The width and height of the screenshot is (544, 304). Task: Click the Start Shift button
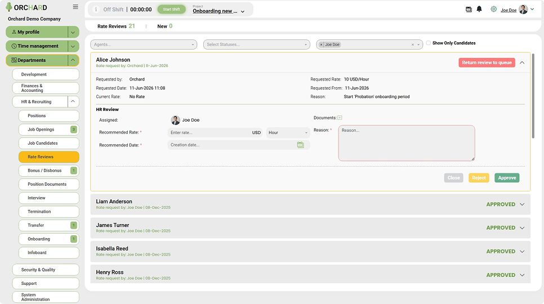[171, 10]
